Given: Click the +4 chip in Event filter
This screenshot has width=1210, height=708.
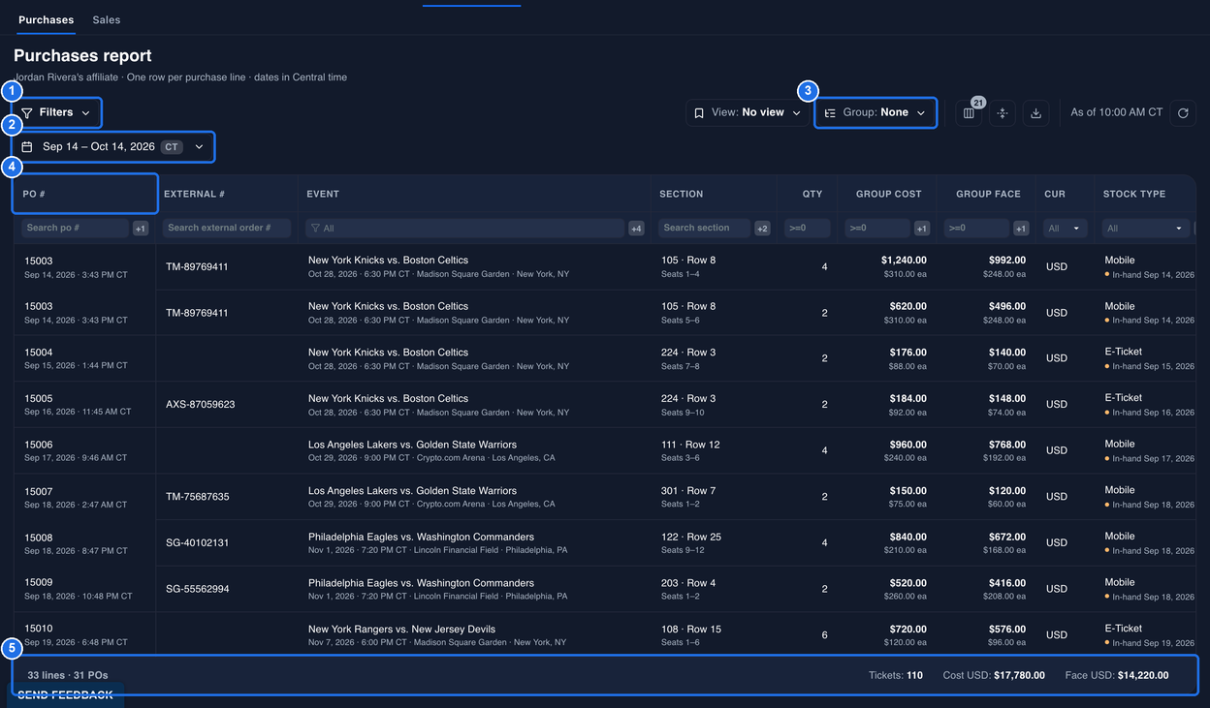Looking at the screenshot, I should click(636, 229).
